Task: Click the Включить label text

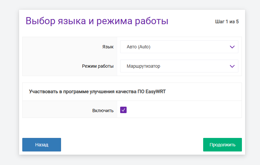Action: pos(103,111)
